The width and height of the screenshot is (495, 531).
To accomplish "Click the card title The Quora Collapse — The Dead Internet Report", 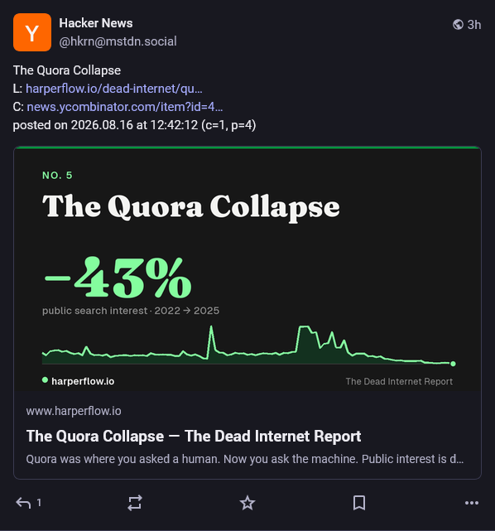I will click(194, 437).
